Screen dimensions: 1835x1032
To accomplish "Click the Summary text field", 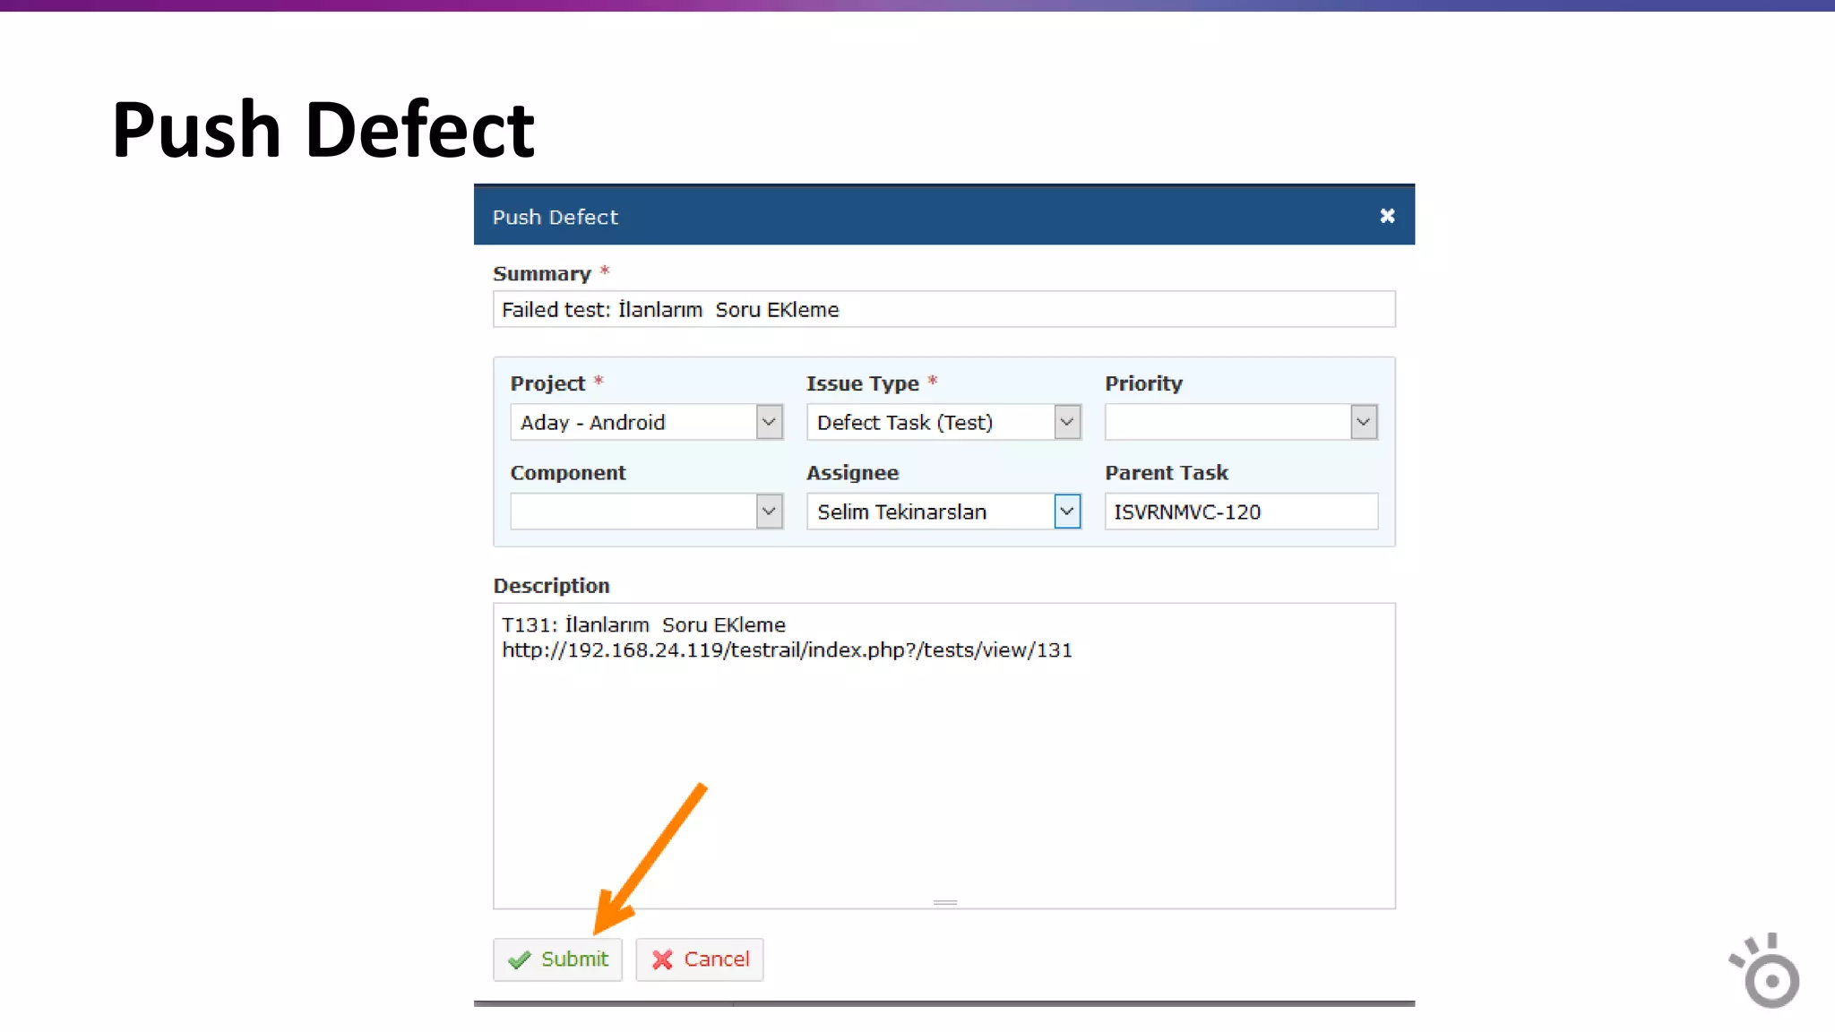I will click(943, 309).
